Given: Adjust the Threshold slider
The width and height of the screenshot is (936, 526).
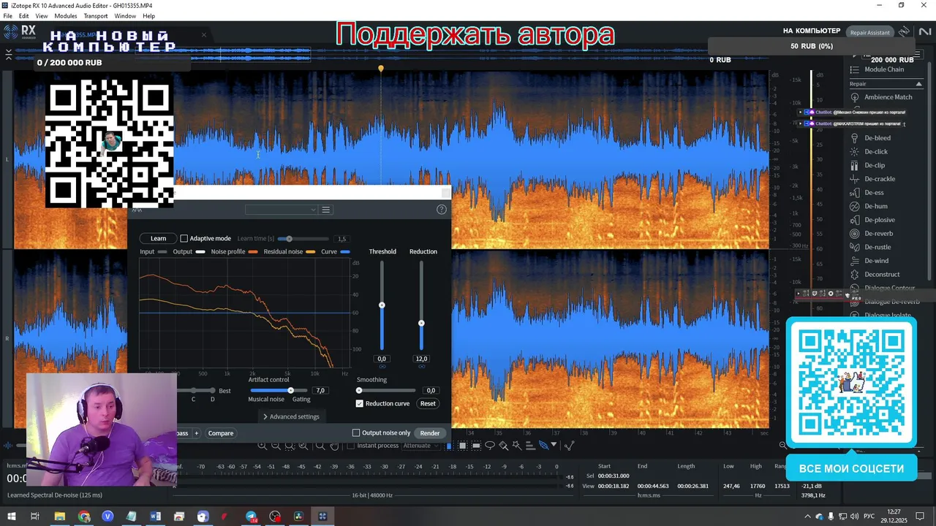Looking at the screenshot, I should click(382, 305).
